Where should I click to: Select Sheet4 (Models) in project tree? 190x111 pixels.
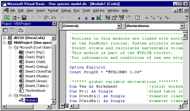coord(37,76)
